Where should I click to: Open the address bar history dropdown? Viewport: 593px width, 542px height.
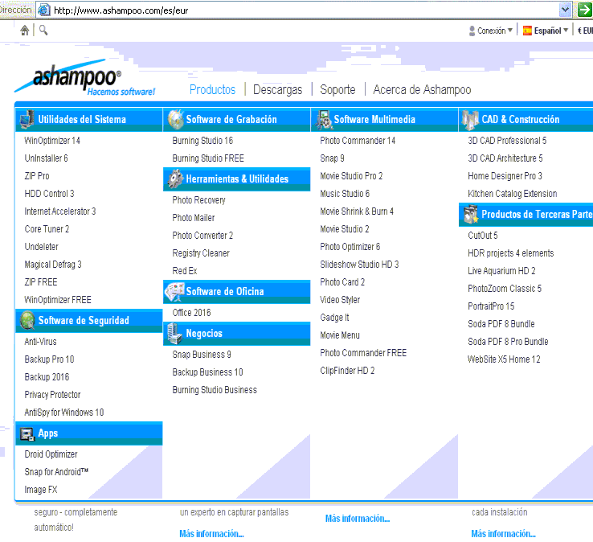565,10
